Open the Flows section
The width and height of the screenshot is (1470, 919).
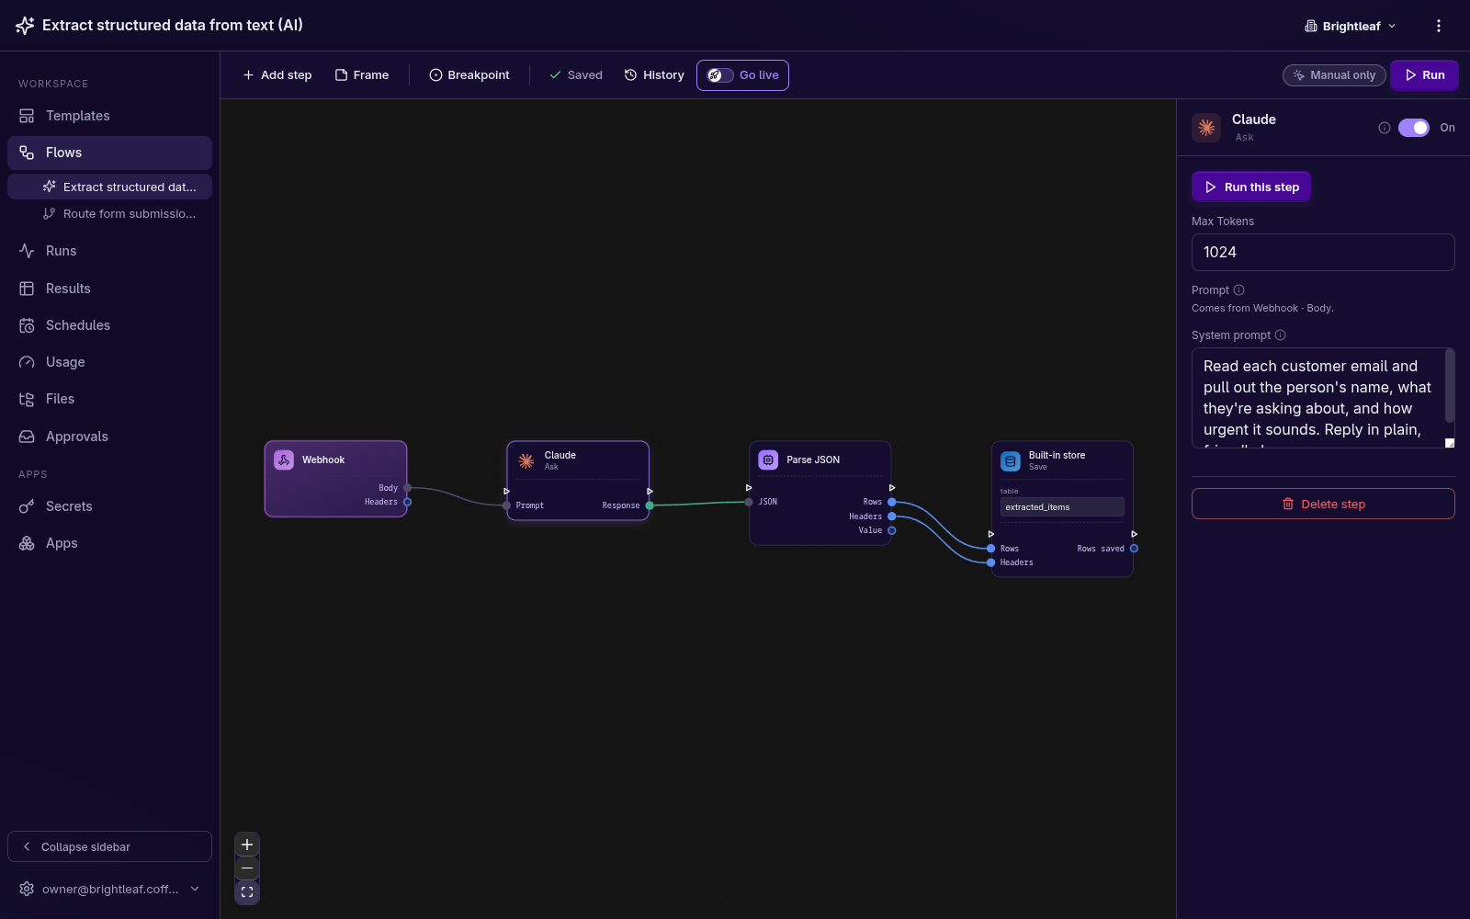pos(109,153)
